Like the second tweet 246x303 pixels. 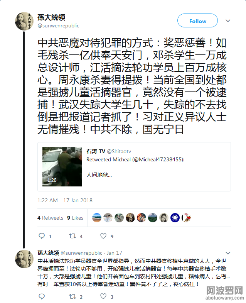click(103, 296)
